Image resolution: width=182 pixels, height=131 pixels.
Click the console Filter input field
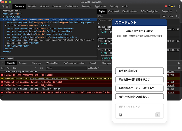tap(66, 68)
